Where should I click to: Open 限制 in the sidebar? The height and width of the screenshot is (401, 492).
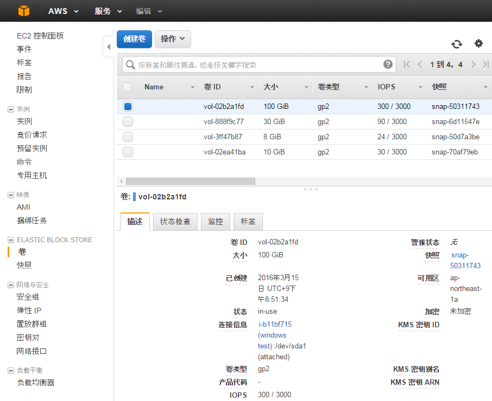point(24,90)
